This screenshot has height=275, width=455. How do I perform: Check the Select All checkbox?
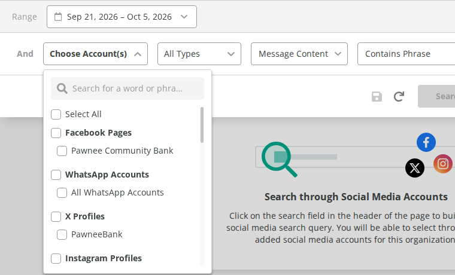coord(56,114)
